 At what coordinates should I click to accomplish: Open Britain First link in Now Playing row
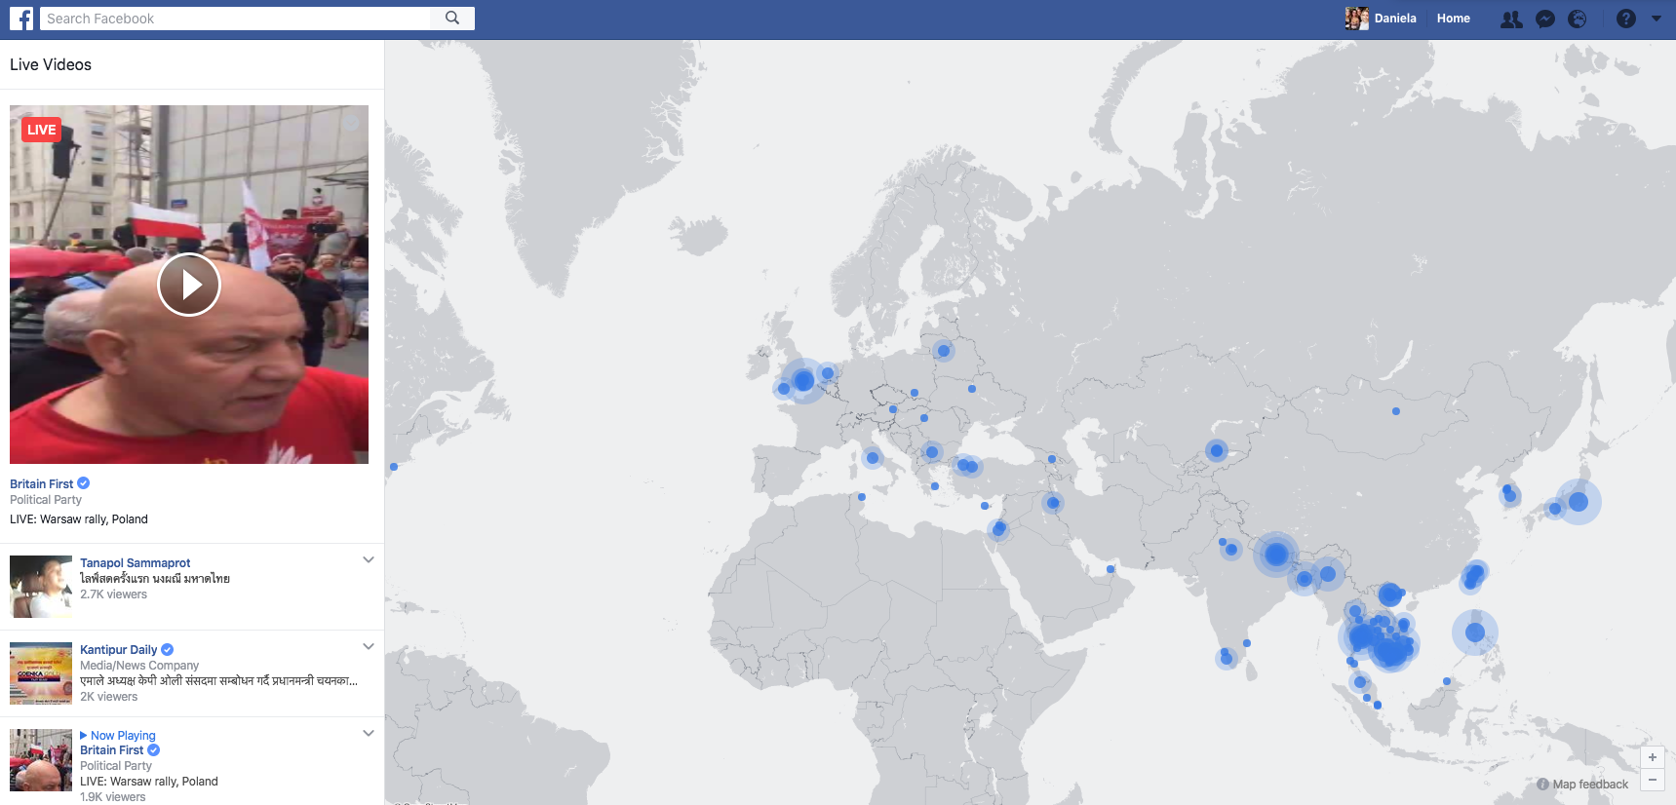(x=111, y=749)
